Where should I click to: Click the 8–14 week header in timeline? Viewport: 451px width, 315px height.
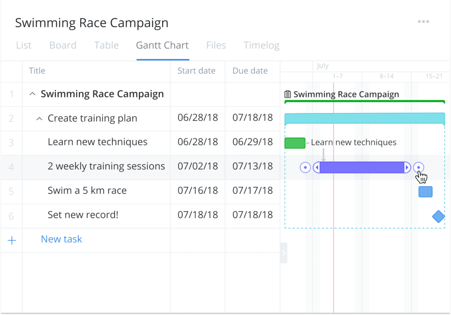pos(387,76)
